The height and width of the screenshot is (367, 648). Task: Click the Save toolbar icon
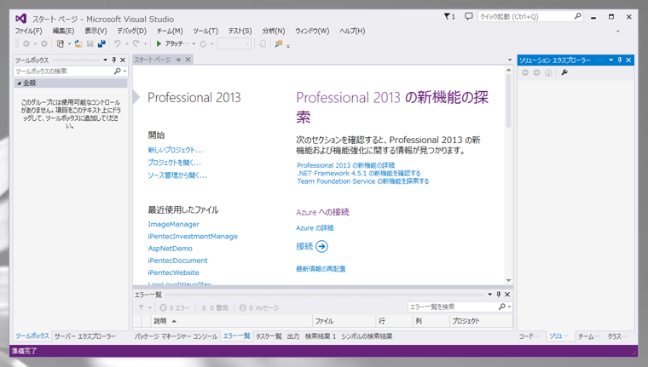point(90,43)
